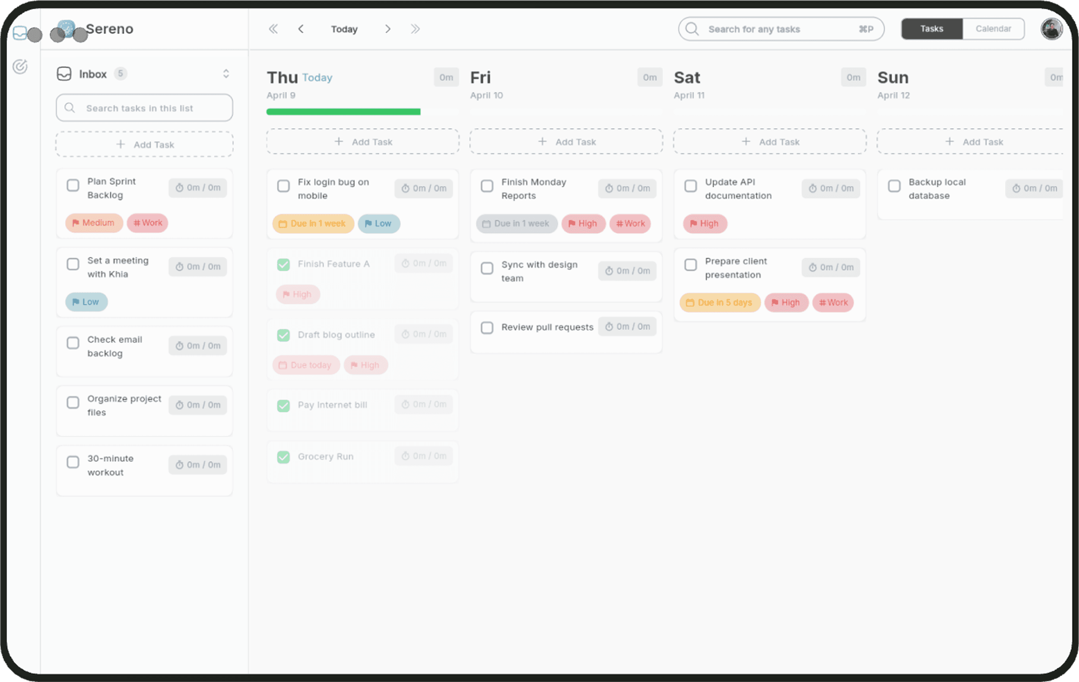Open the goals/target icon in the sidebar

[x=20, y=67]
